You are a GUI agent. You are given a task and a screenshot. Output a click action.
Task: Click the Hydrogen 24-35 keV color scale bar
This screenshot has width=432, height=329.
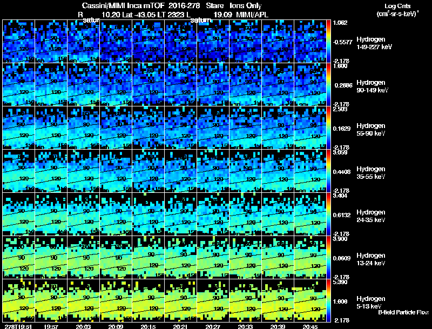click(328, 214)
